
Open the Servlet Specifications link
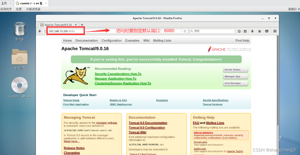pos(215,100)
